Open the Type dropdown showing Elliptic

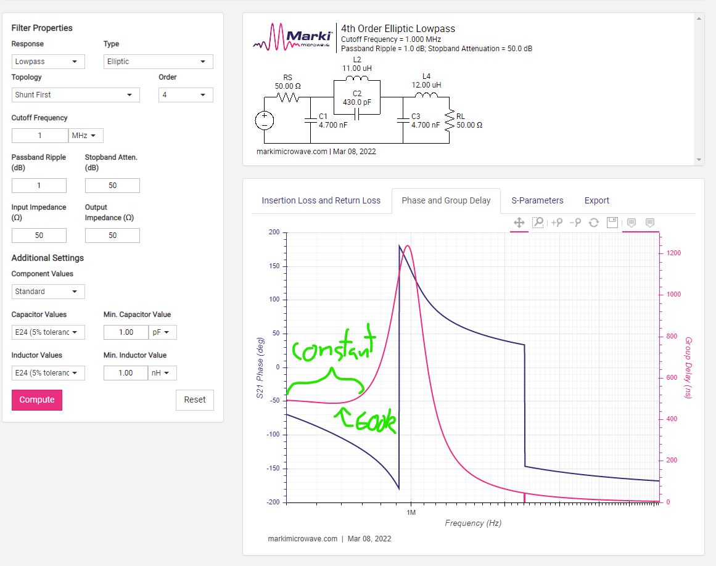[x=158, y=62]
